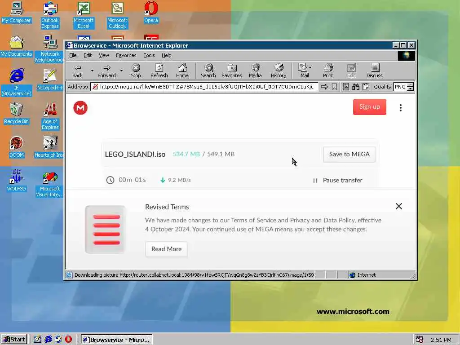Go to the Home page
460x345 pixels.
click(182, 71)
